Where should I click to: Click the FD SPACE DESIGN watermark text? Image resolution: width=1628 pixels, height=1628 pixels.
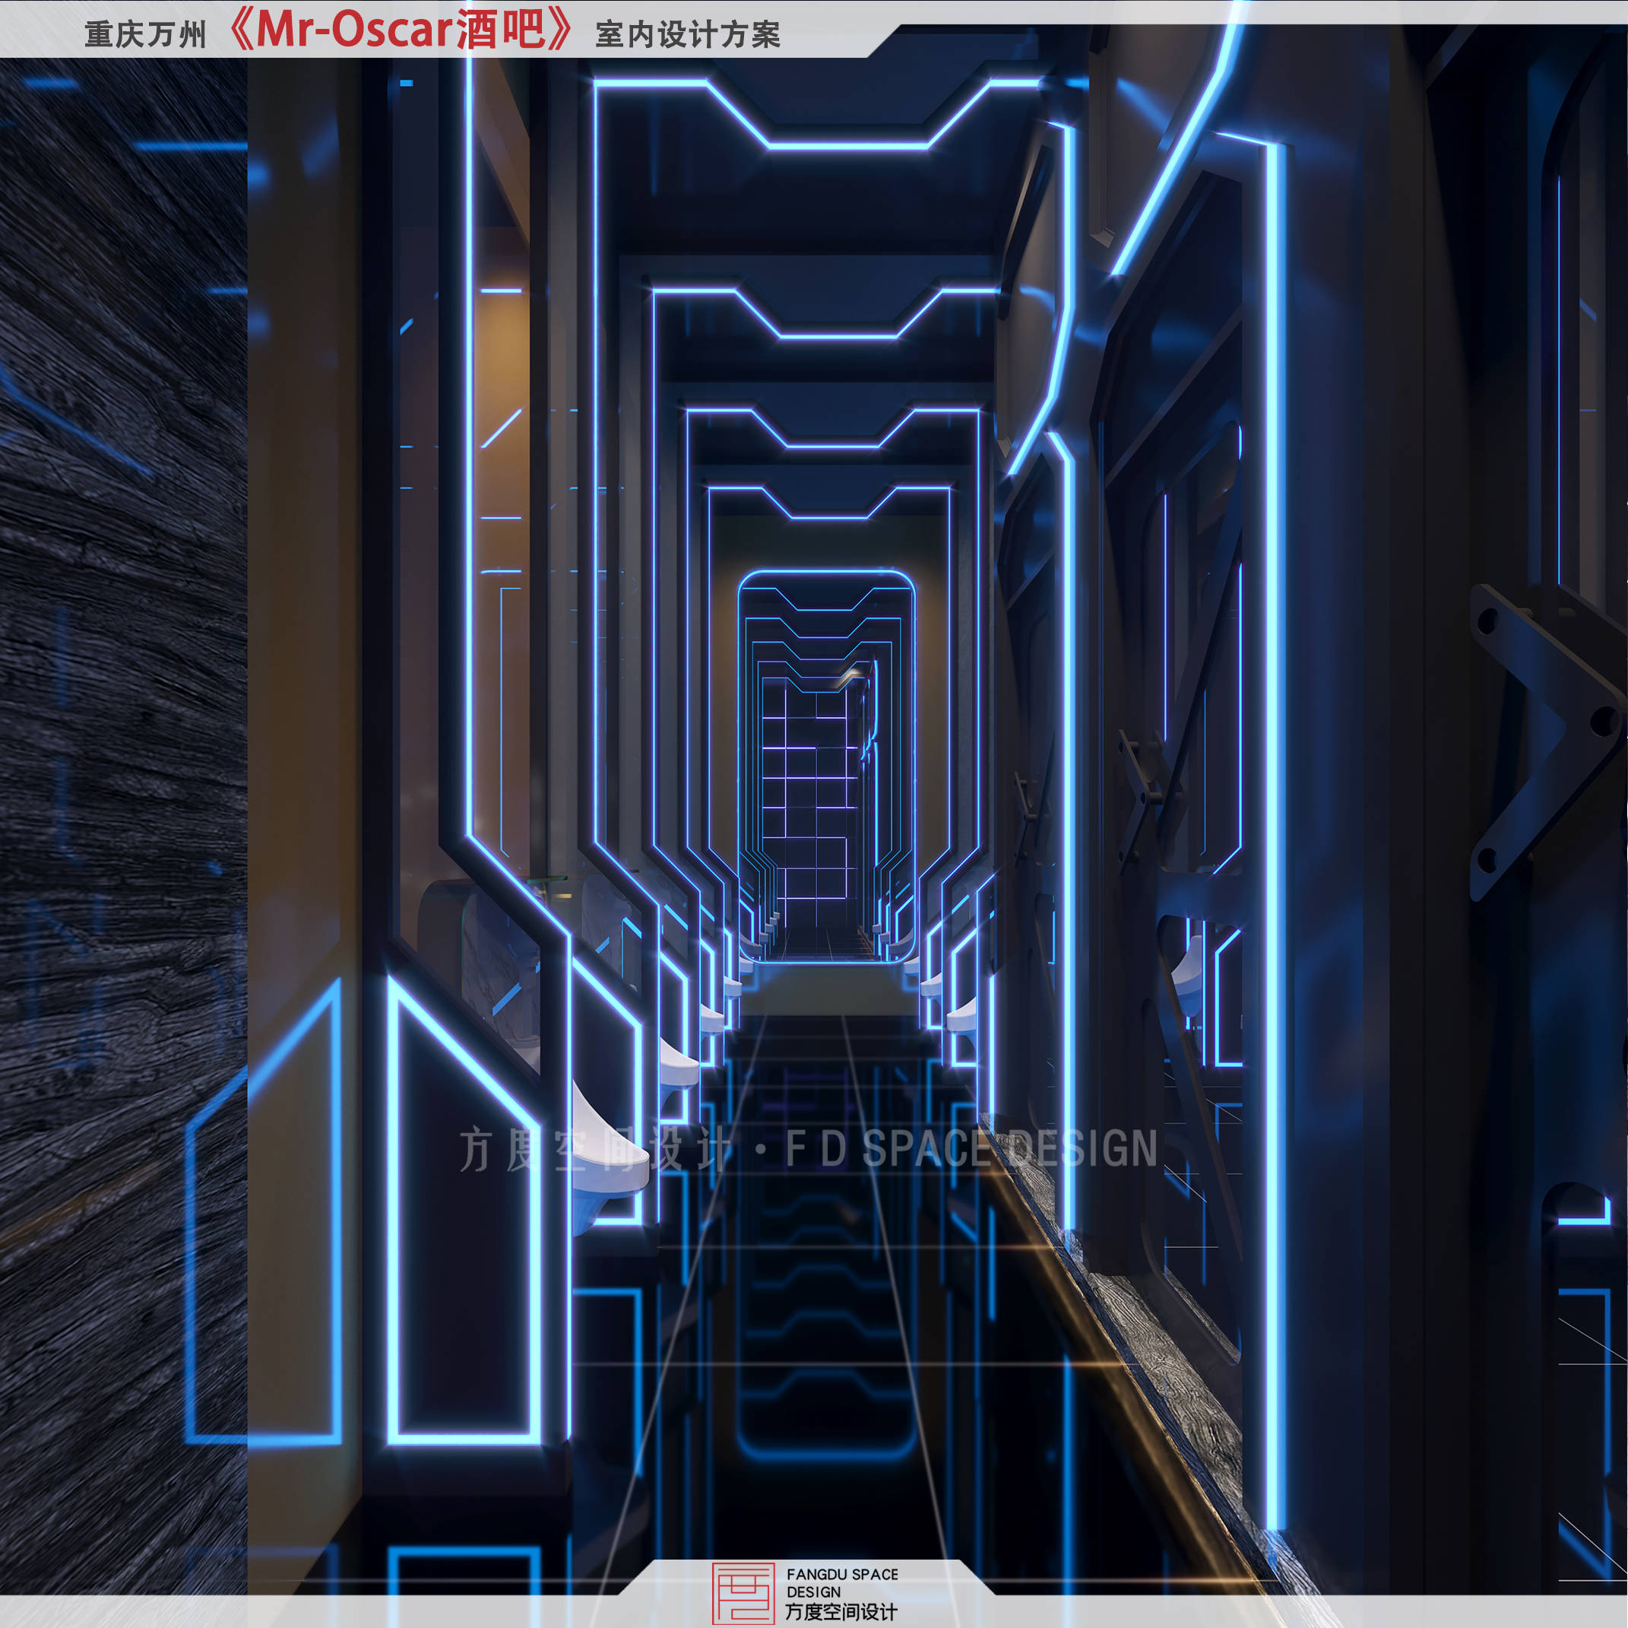coord(971,1149)
